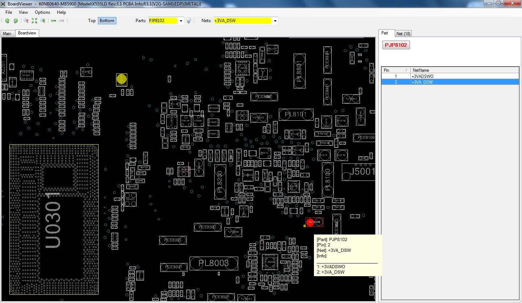
Task: Switch the board to the Top side
Action: pyautogui.click(x=92, y=21)
